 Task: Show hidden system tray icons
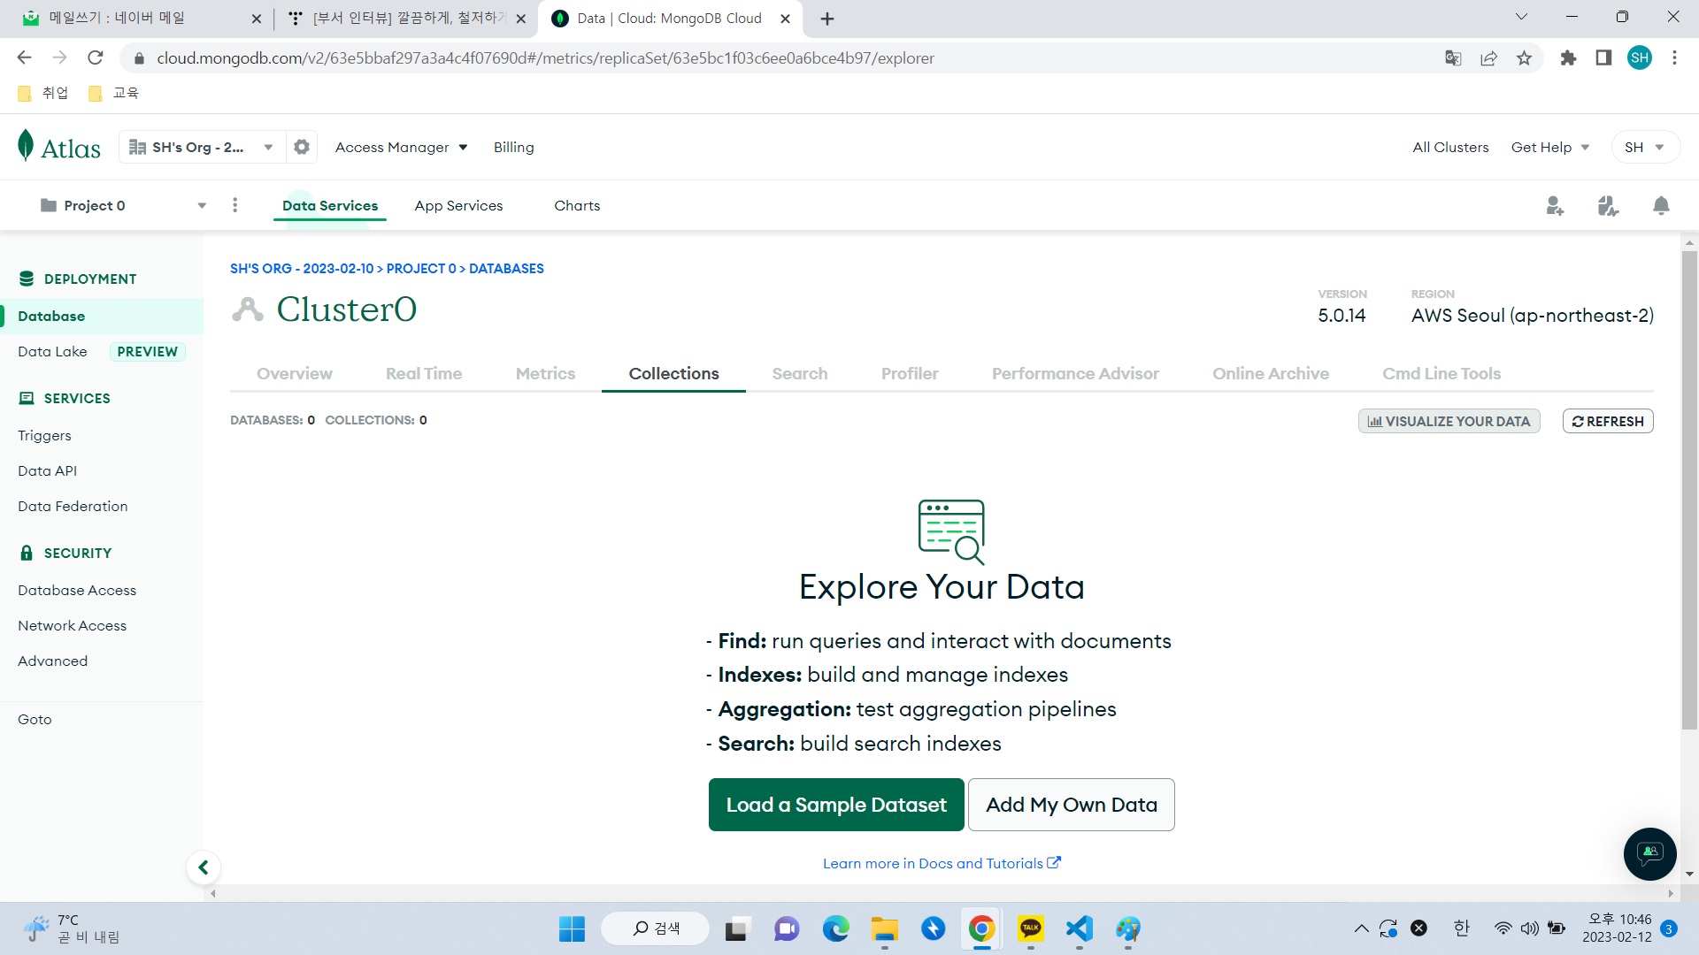click(x=1362, y=928)
